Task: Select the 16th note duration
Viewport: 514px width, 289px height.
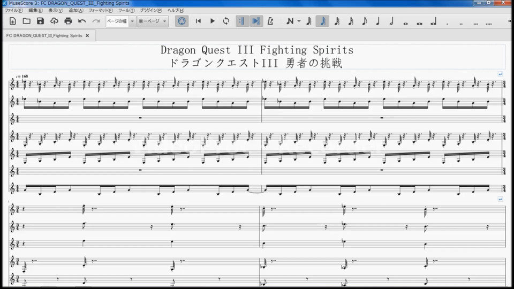Action: point(351,21)
